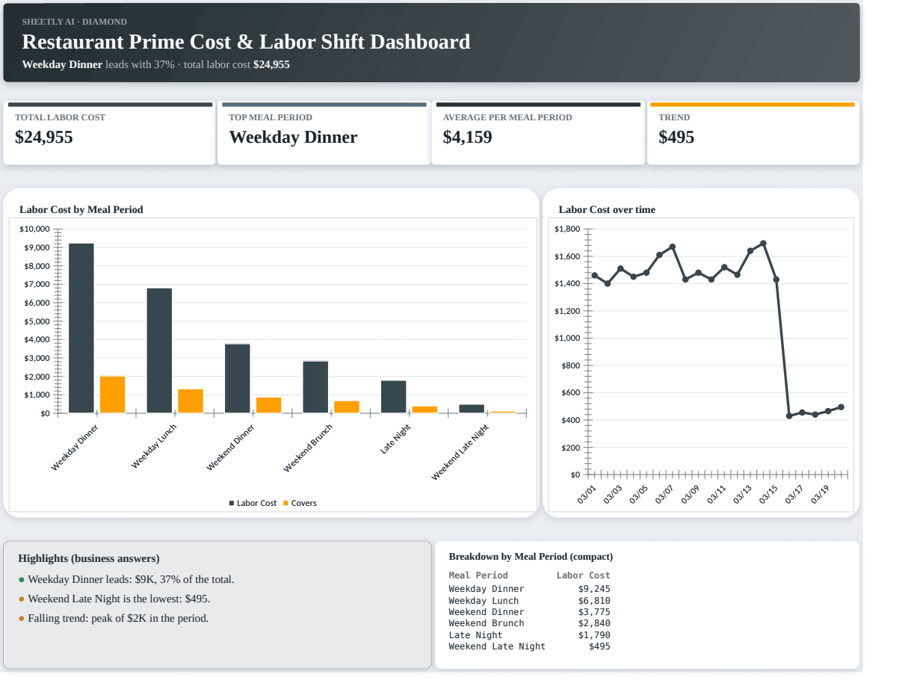Screen dimensions: 917x689
Task: Click the Weekday Dinner row in breakdown table
Action: [x=529, y=589]
